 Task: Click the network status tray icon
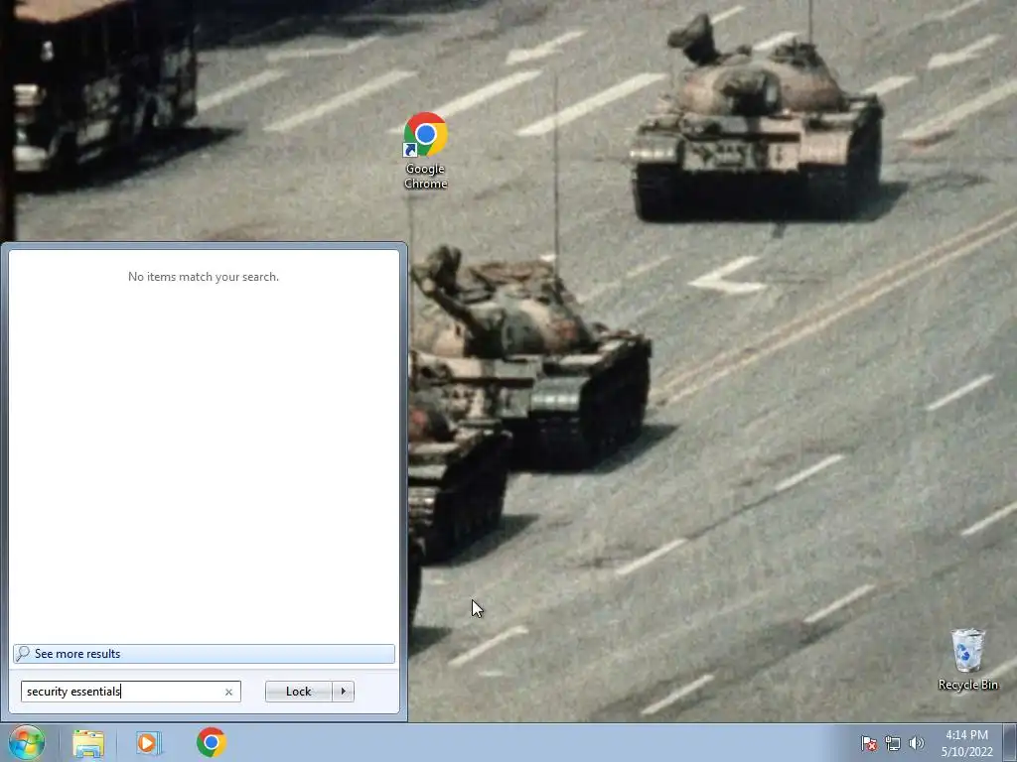click(893, 743)
